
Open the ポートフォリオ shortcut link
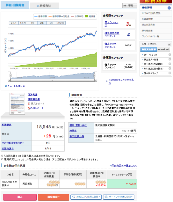pos(150,55)
